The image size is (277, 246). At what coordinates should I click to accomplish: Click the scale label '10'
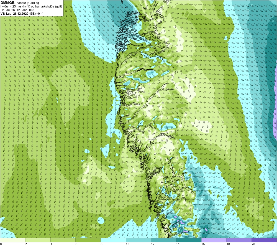(127, 244)
